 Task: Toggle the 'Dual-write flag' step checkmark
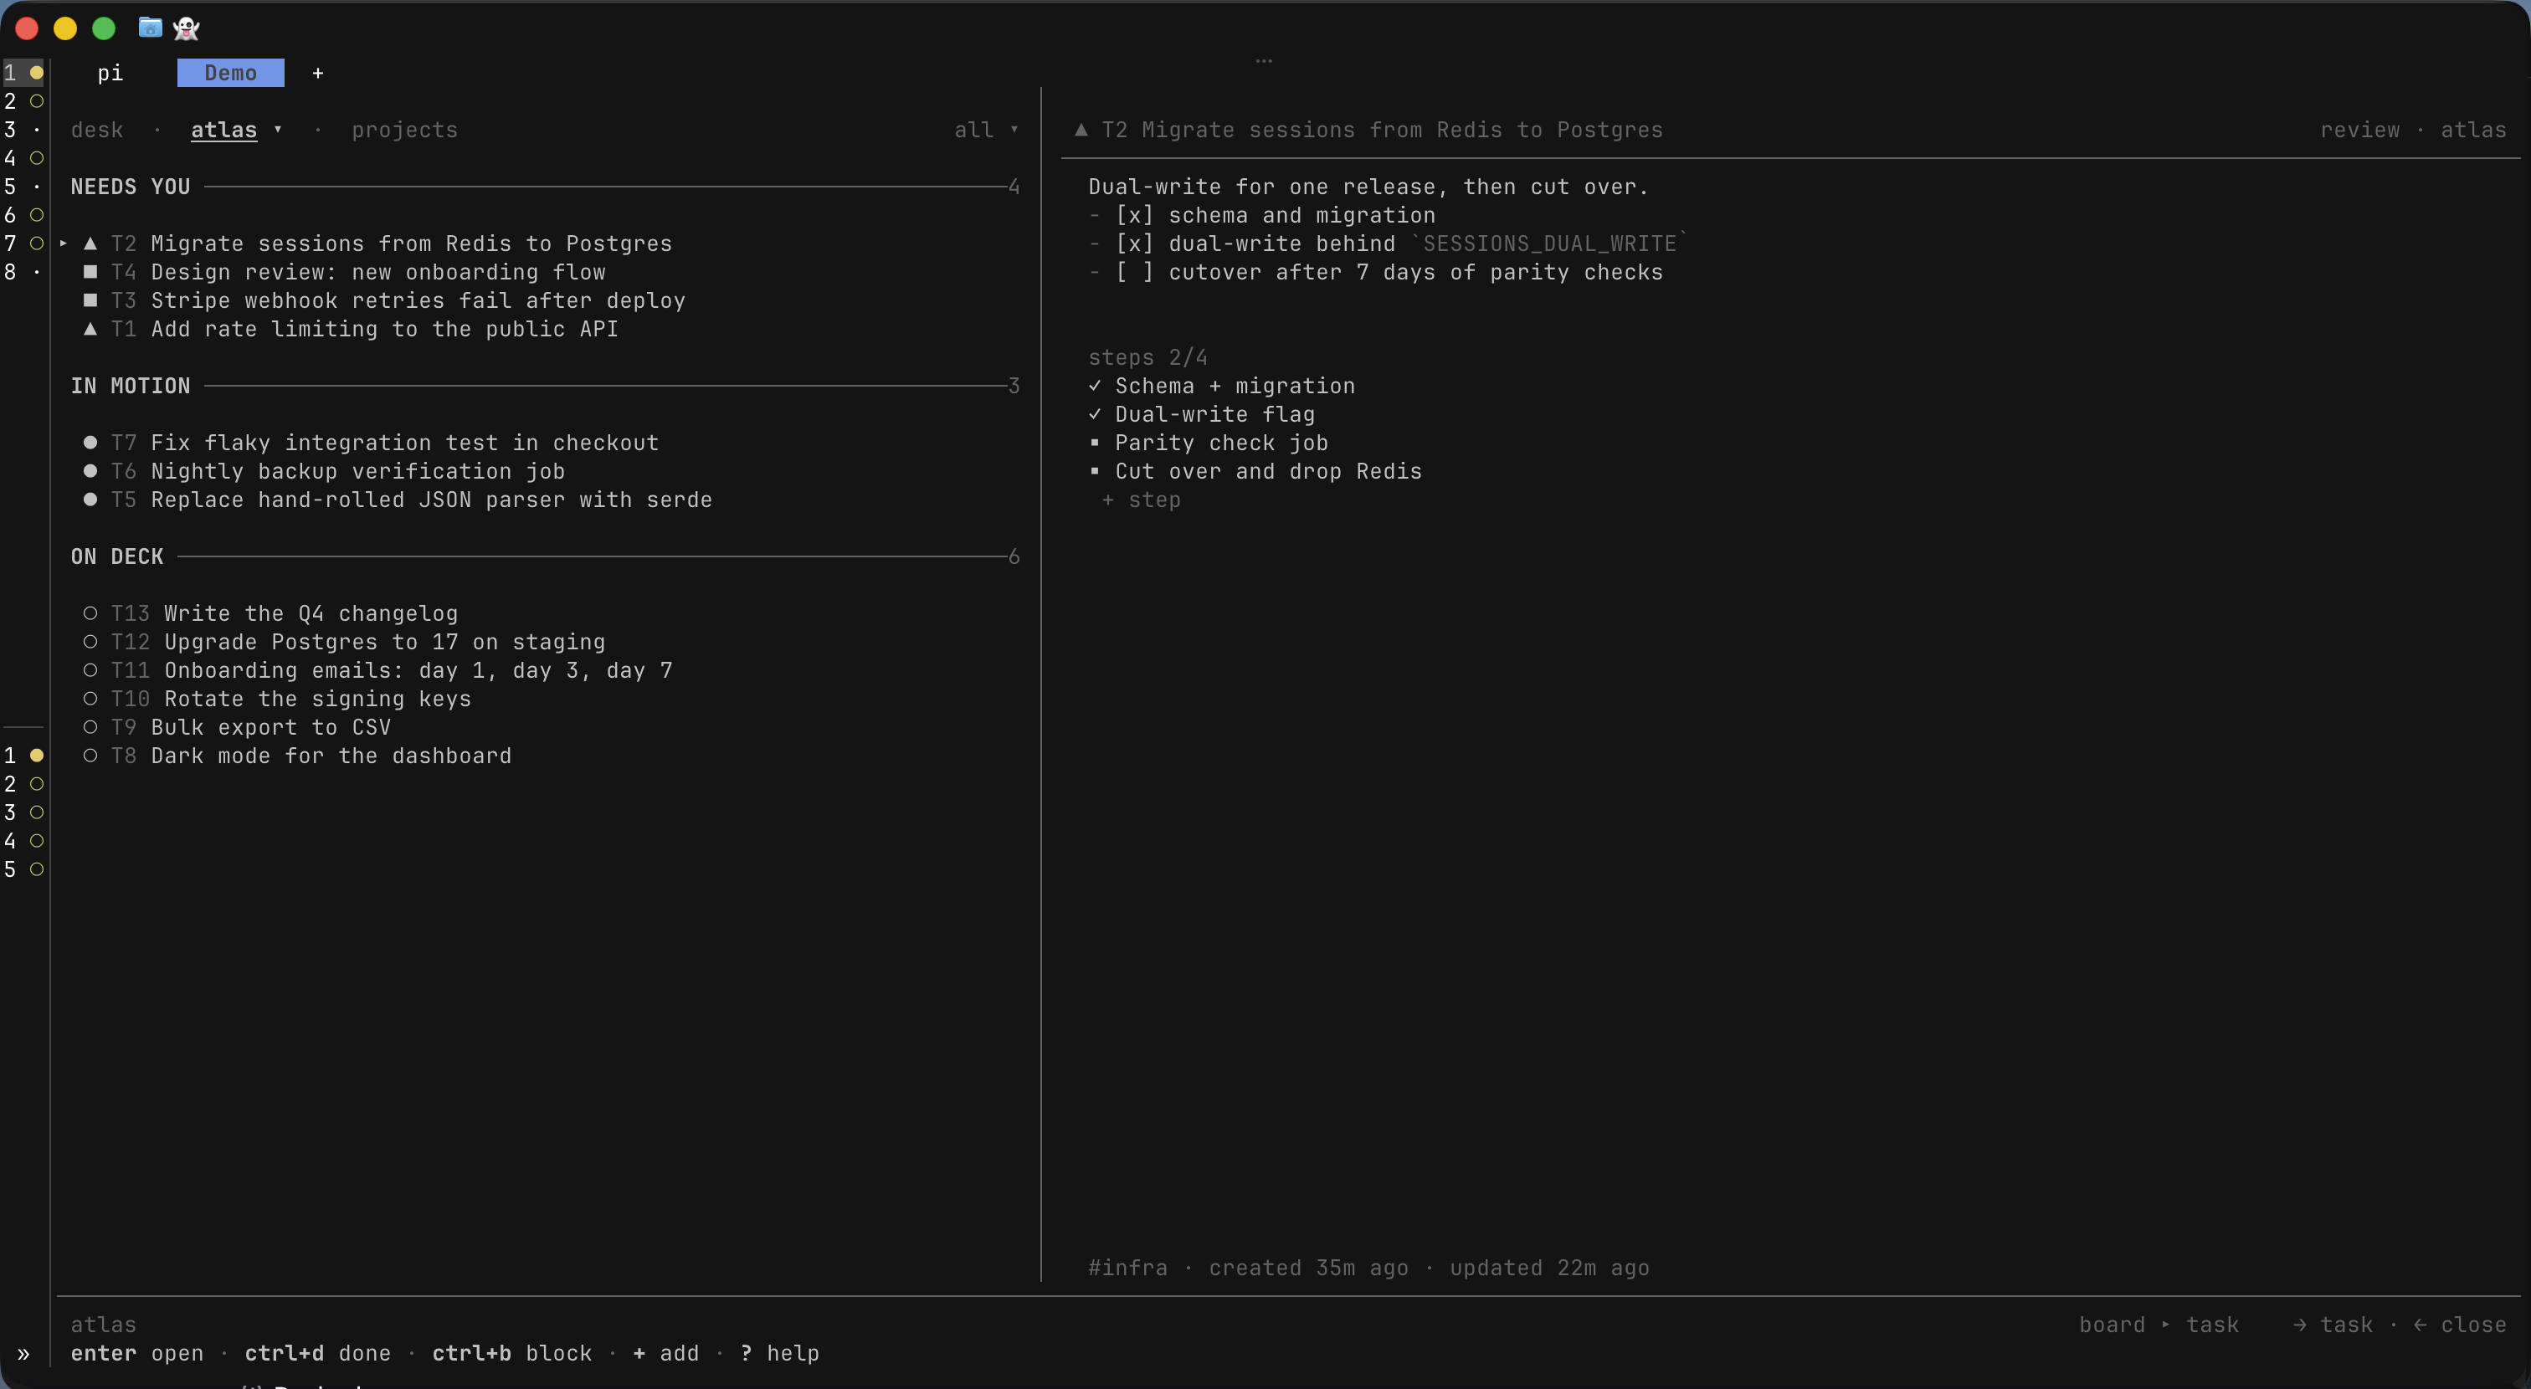pos(1095,413)
